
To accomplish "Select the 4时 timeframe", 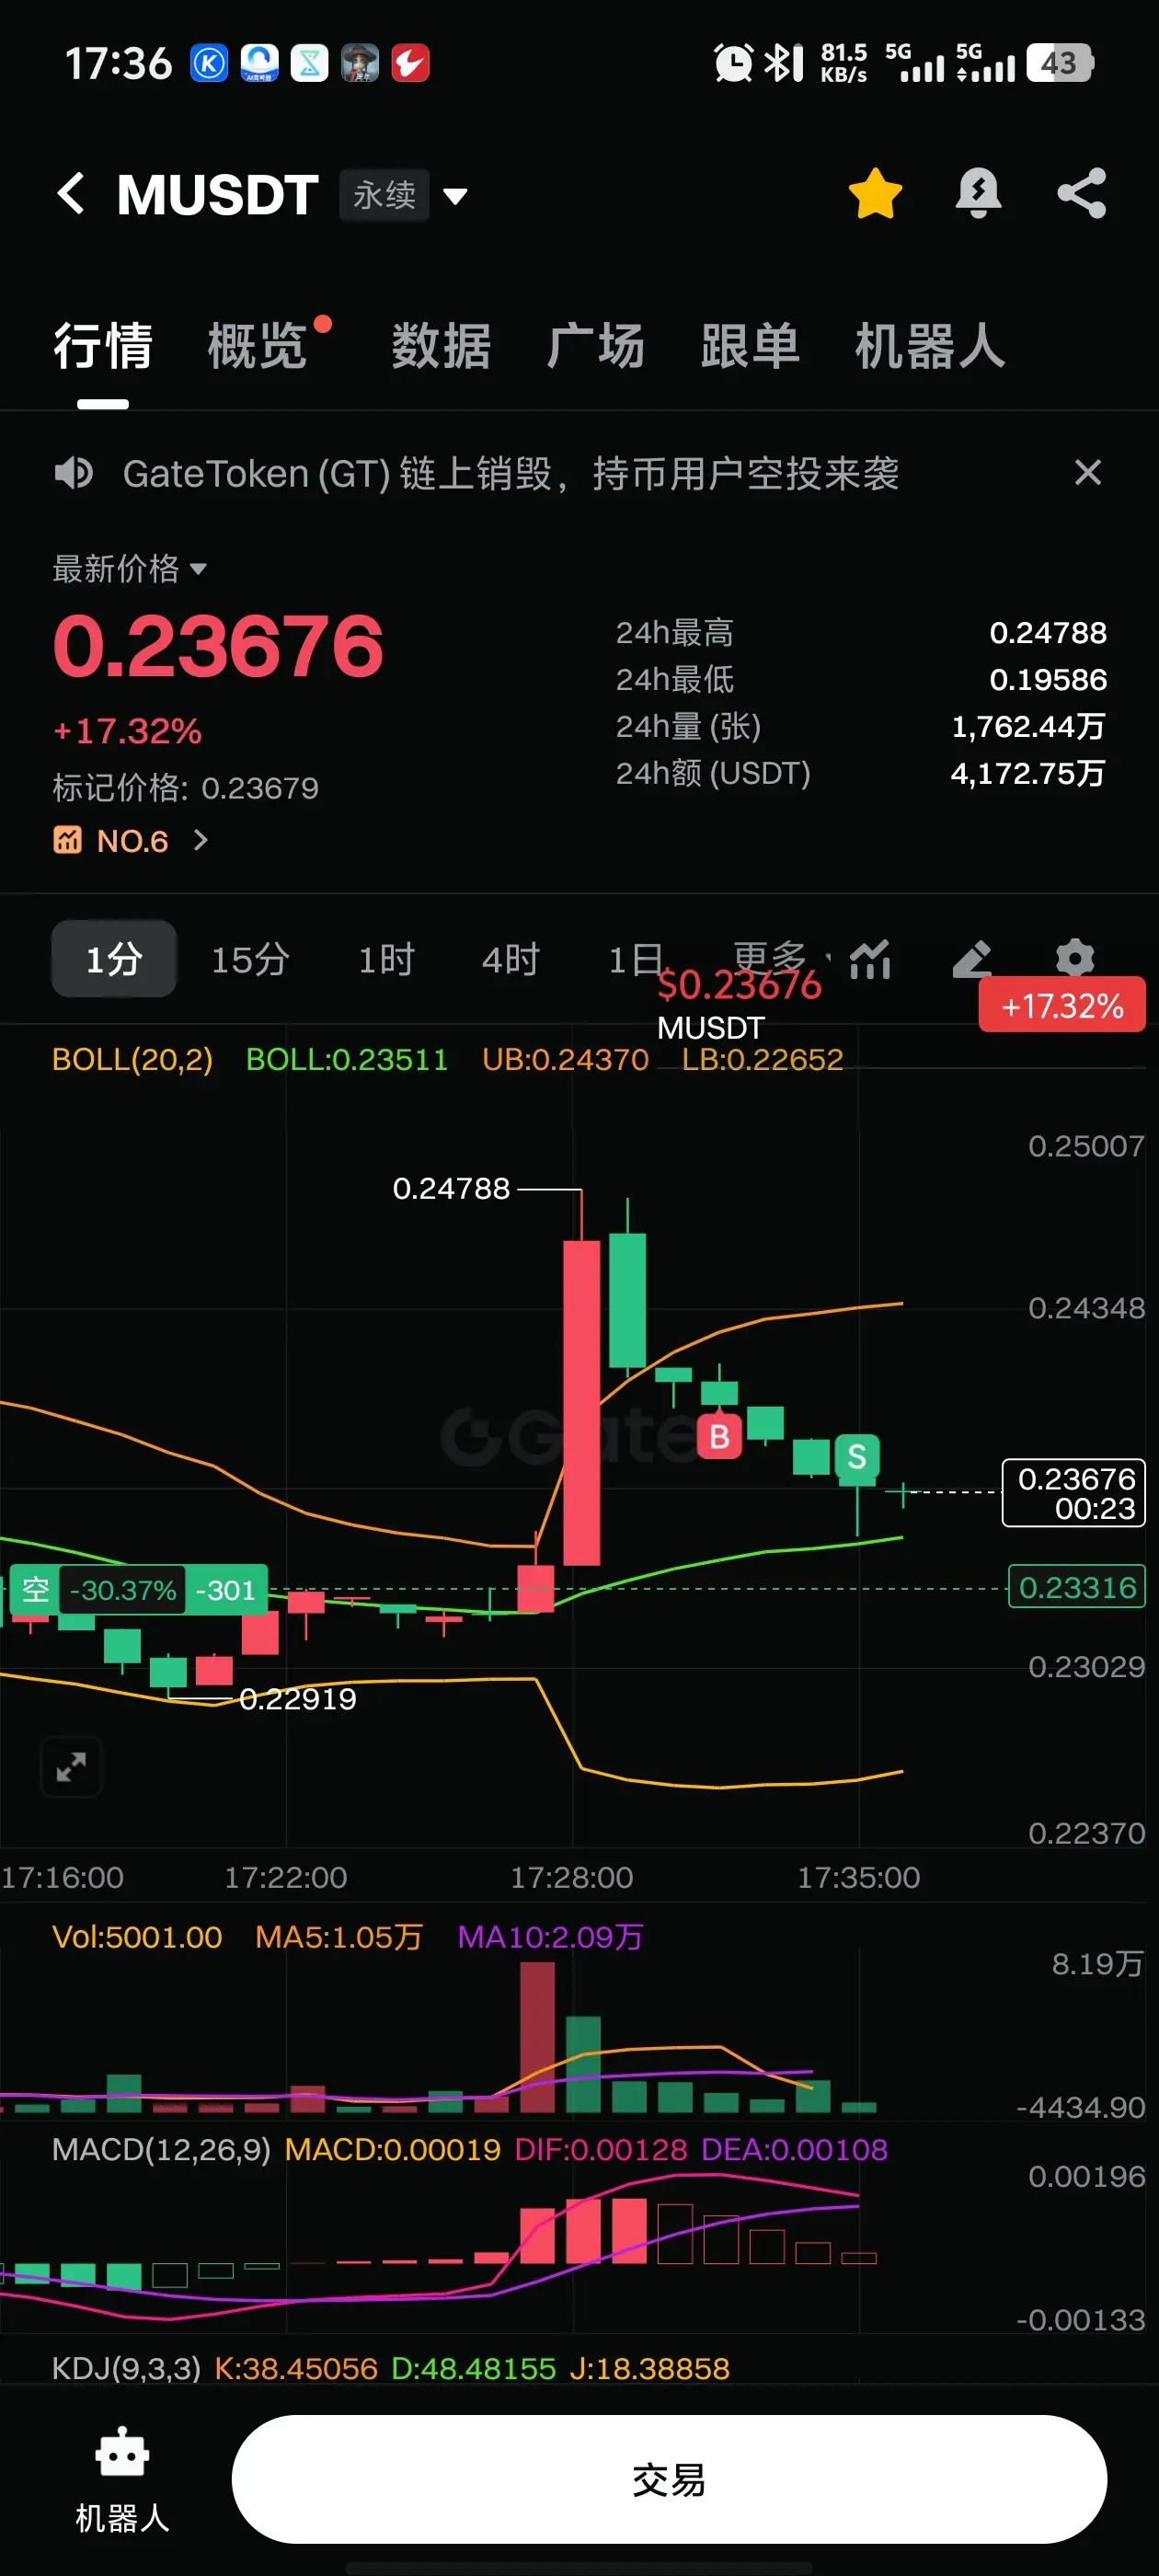I will click(510, 959).
